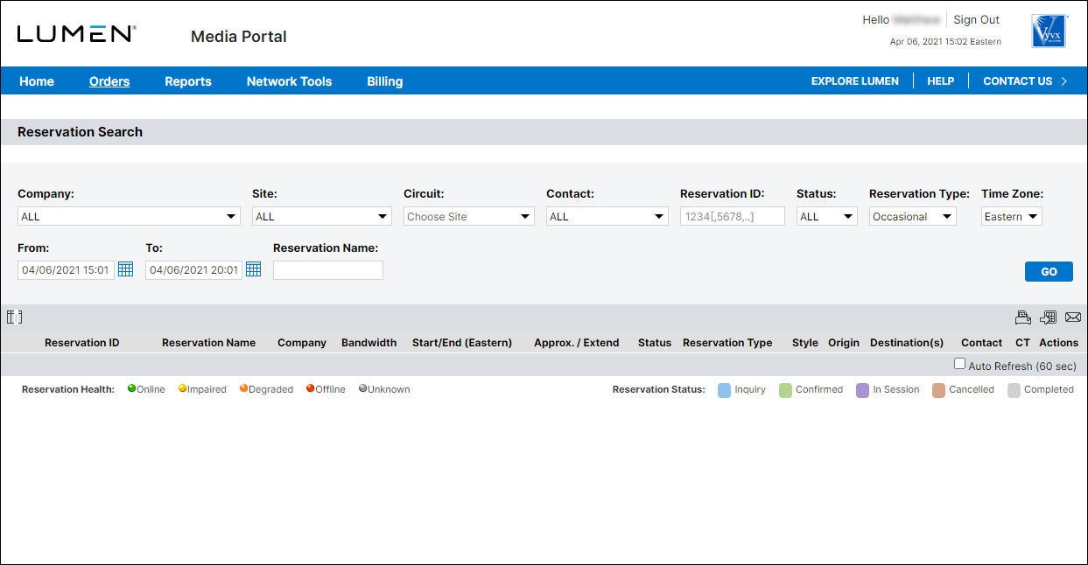Export the reservation list

(1048, 317)
